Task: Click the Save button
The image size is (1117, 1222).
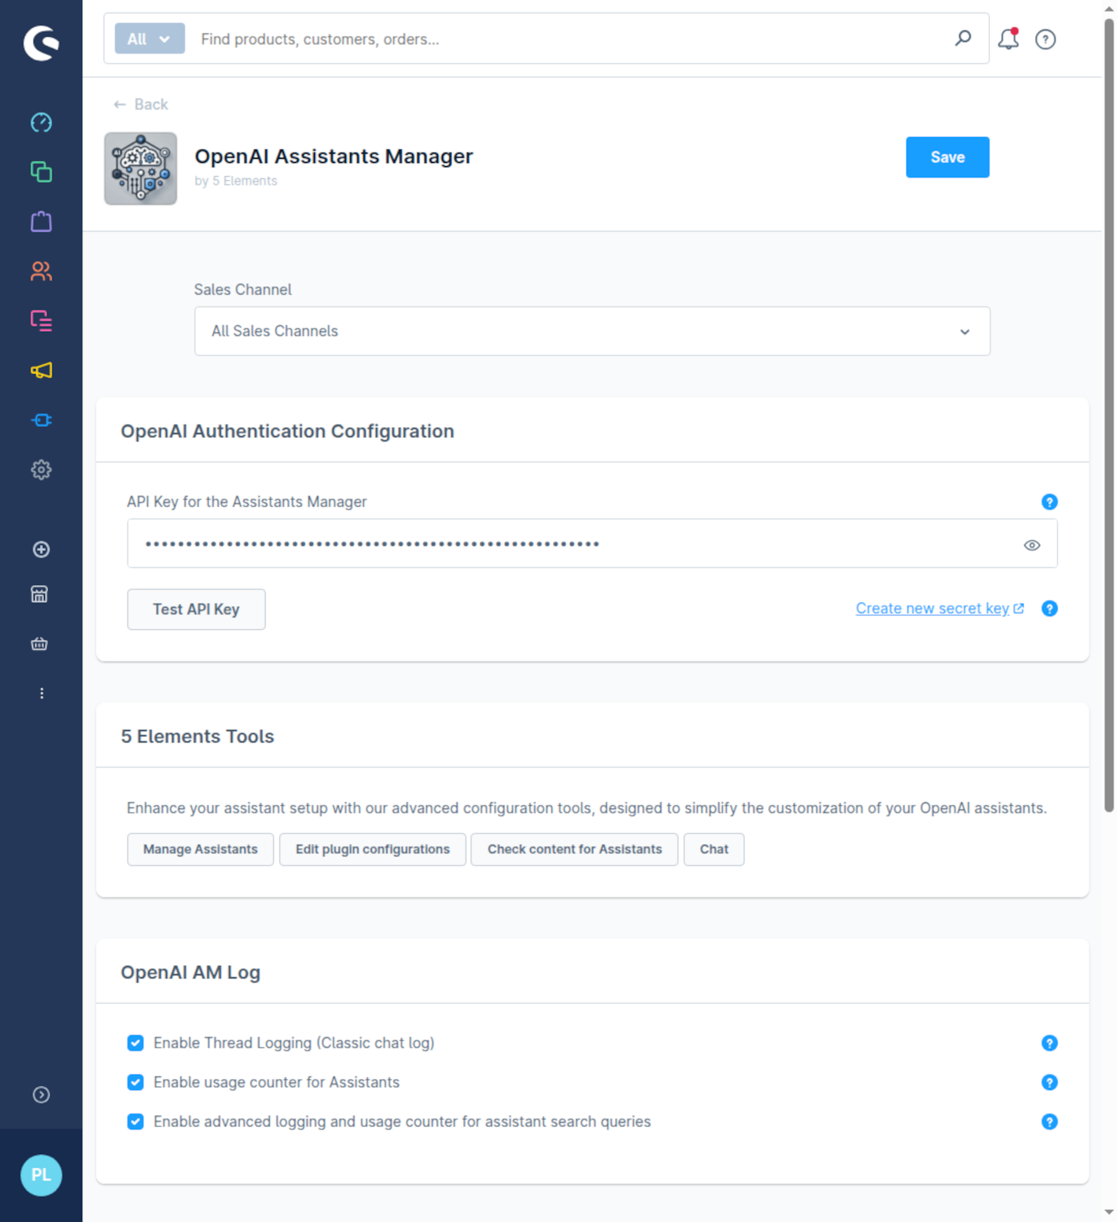Action: 947,157
